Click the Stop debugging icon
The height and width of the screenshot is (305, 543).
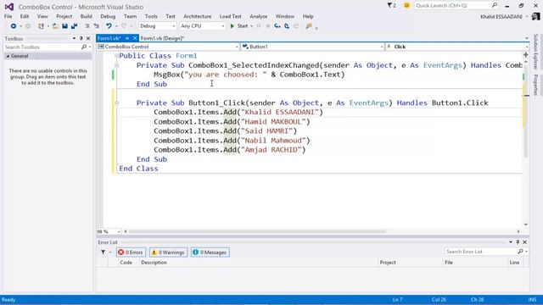click(x=268, y=26)
